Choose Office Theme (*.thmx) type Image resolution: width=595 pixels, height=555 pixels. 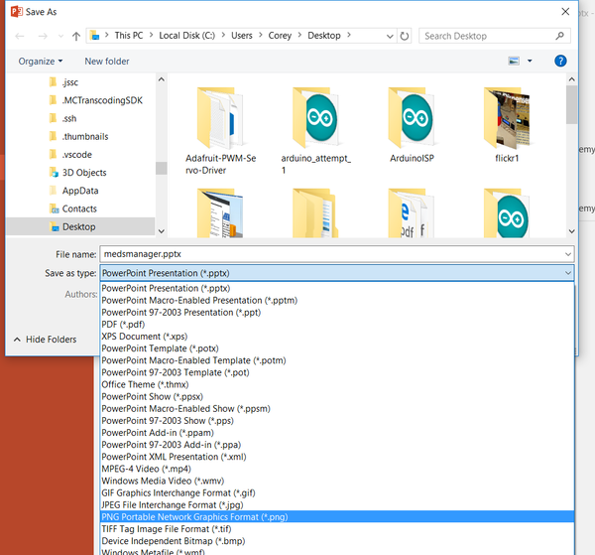click(337, 385)
